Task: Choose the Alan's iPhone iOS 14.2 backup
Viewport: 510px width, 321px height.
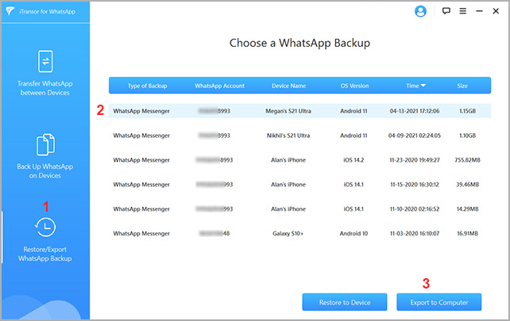Action: tap(299, 160)
